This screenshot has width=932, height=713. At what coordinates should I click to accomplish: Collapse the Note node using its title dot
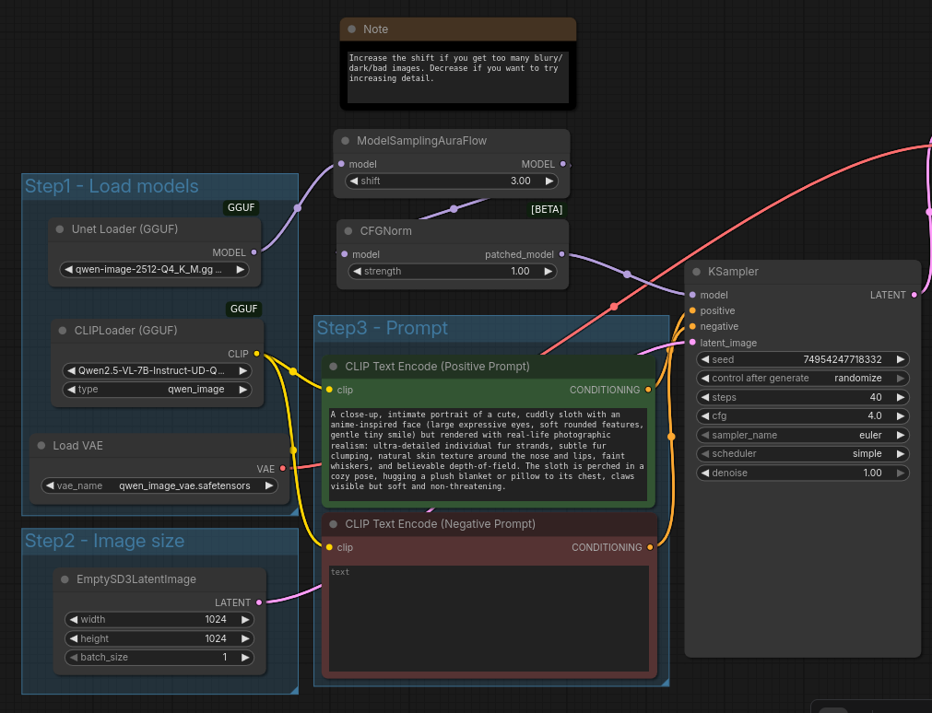click(x=351, y=29)
